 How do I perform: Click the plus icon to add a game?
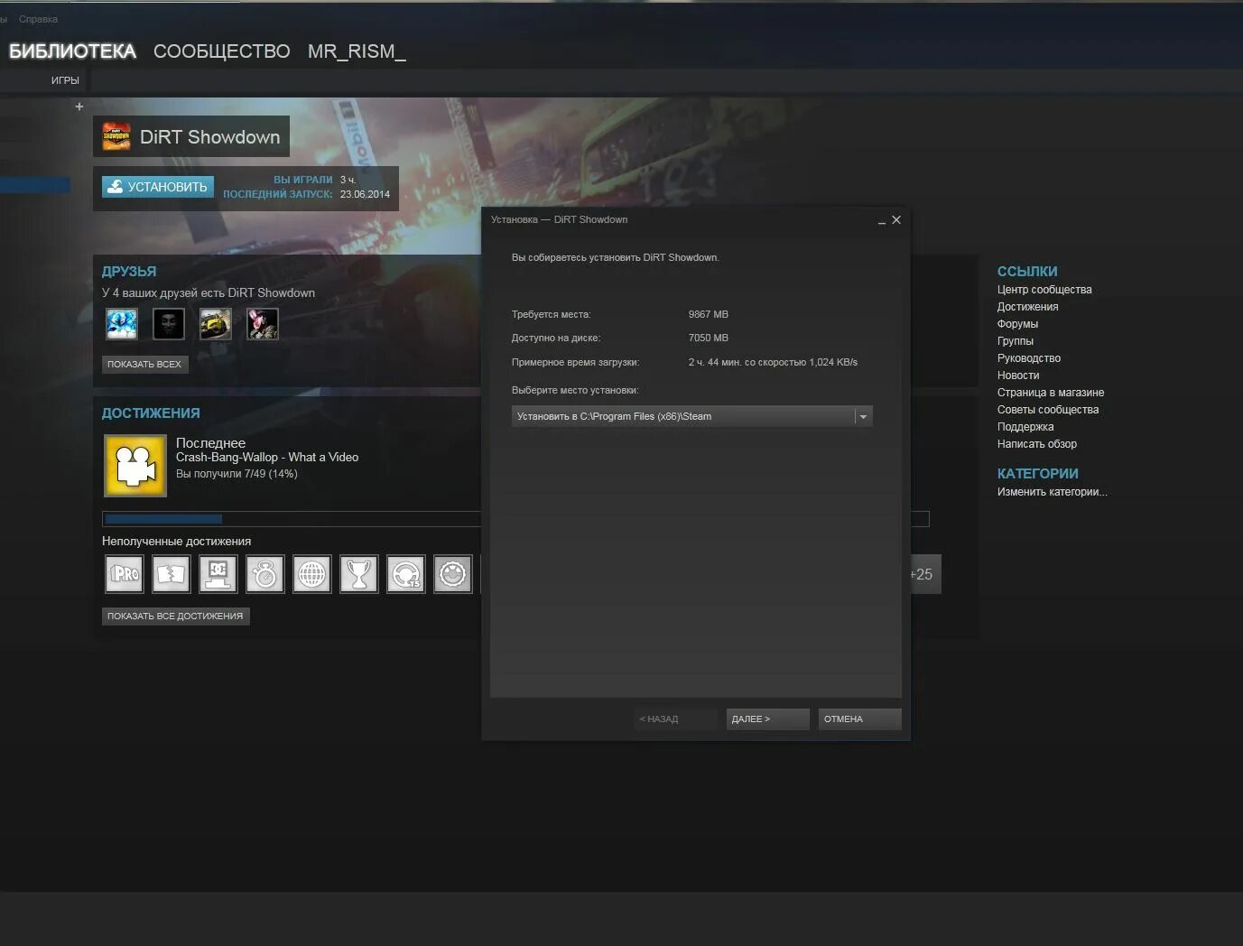click(x=79, y=107)
